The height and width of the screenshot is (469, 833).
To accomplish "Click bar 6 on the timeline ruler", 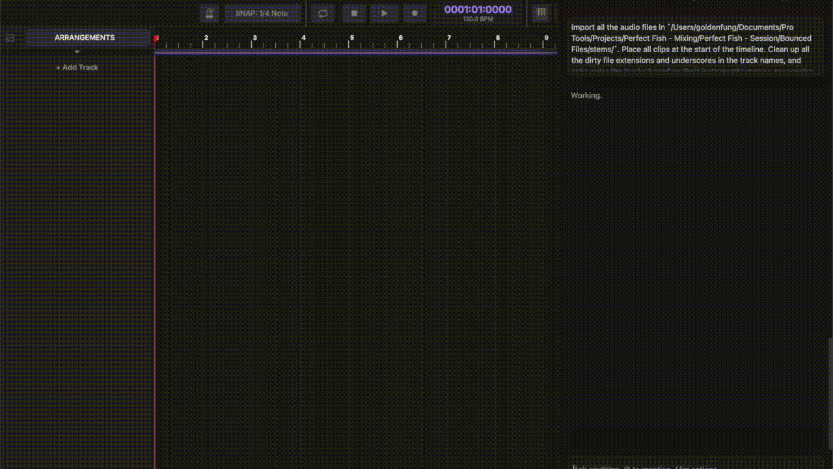I will [400, 38].
